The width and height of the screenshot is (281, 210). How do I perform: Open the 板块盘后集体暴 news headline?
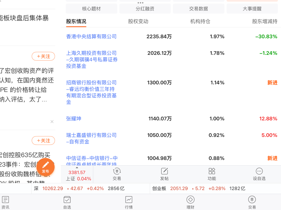24,18
